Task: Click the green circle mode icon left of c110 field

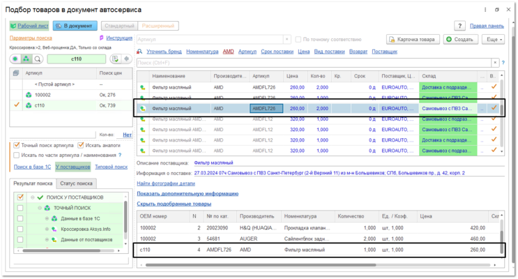Action: [x=15, y=59]
